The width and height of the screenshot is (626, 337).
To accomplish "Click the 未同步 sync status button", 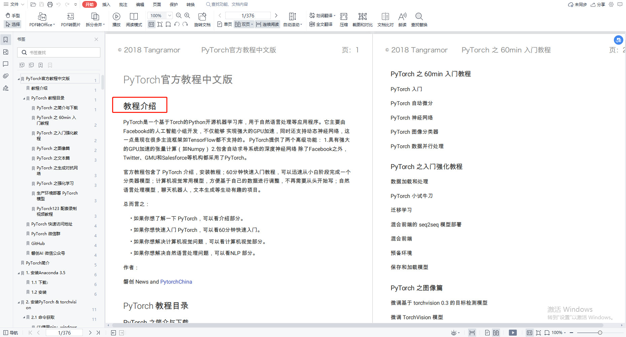I will [x=578, y=4].
